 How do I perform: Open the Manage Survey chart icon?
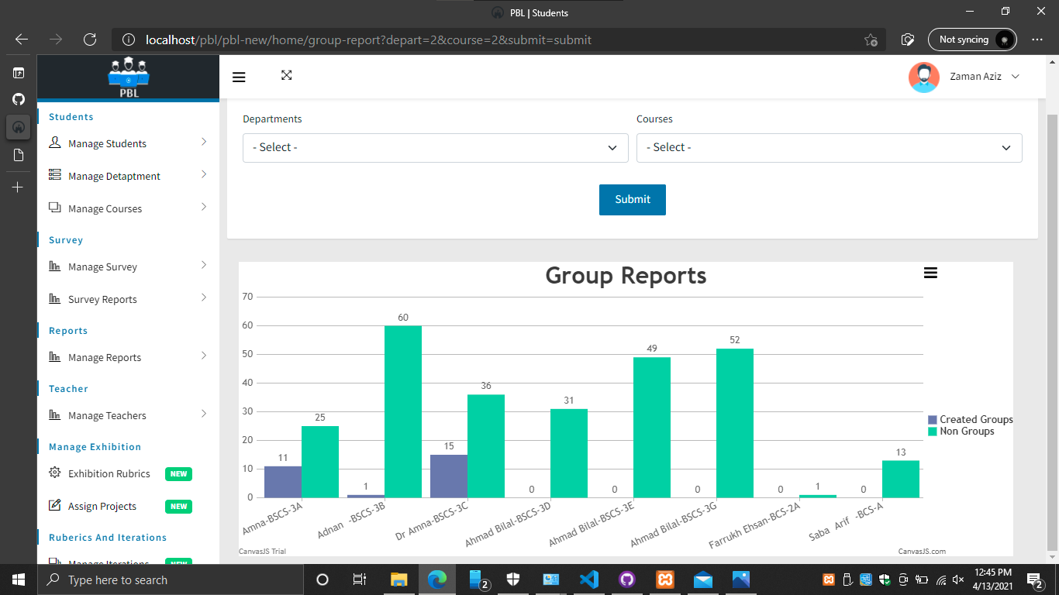54,267
